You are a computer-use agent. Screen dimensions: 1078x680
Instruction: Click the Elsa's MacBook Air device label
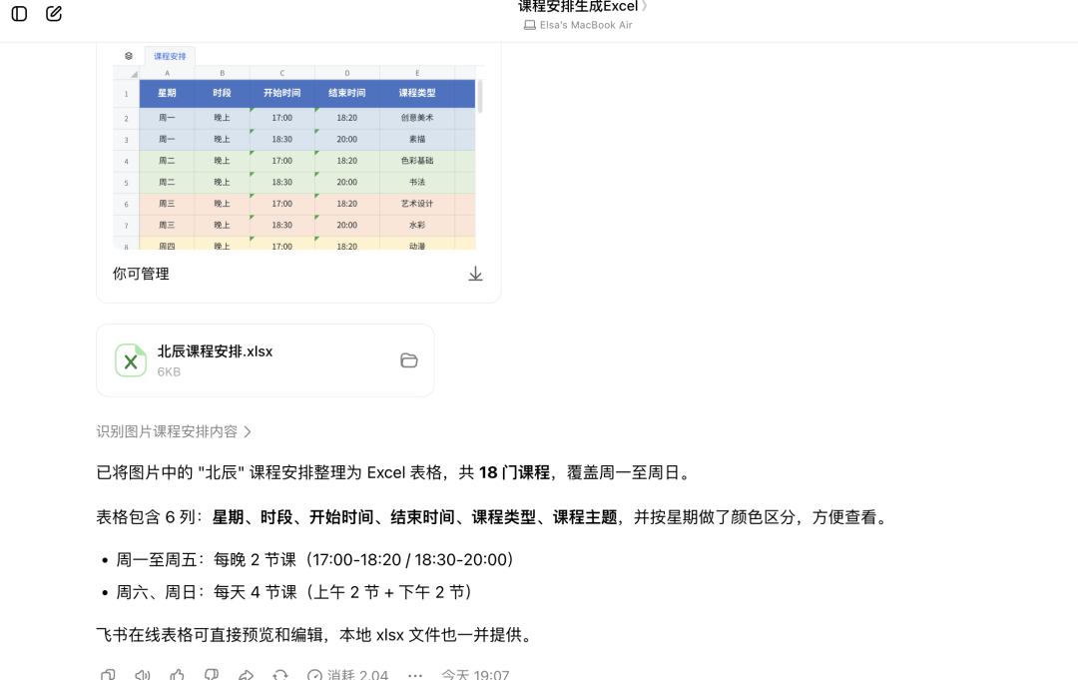click(578, 25)
